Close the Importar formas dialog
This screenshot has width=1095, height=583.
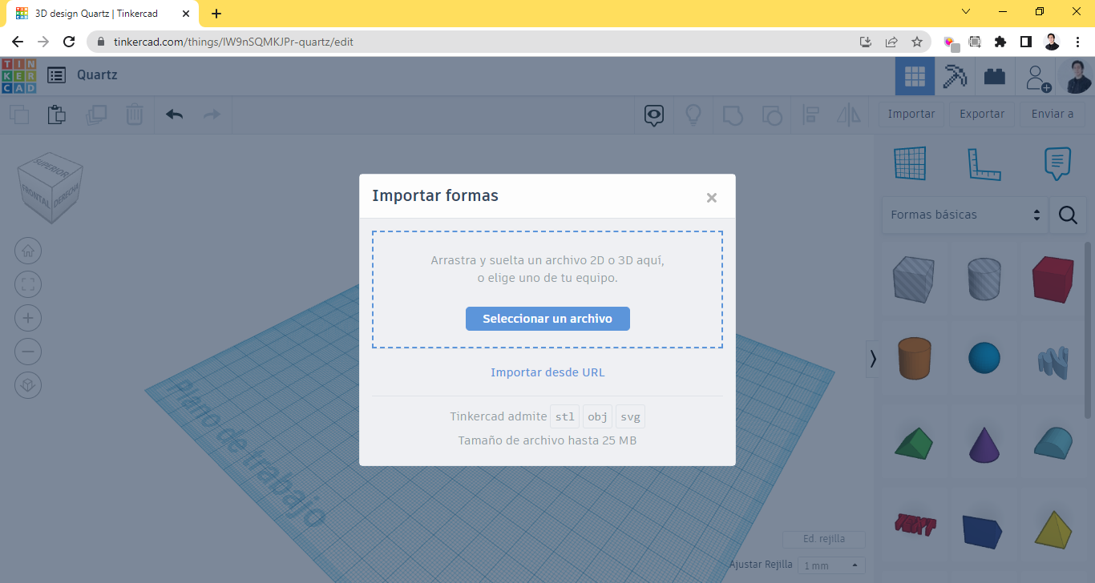(711, 198)
